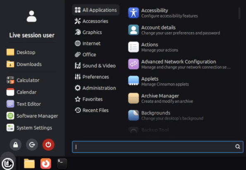Click 'Configure accessibility features' description

click(170, 16)
